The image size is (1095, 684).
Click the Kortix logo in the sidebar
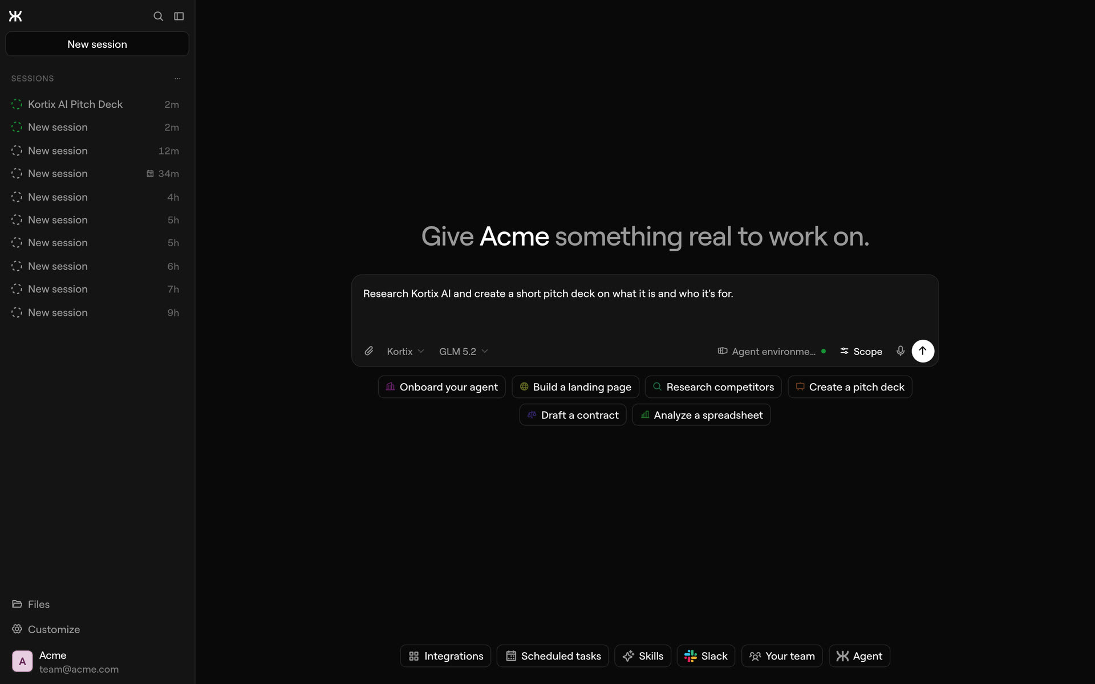[x=15, y=16]
